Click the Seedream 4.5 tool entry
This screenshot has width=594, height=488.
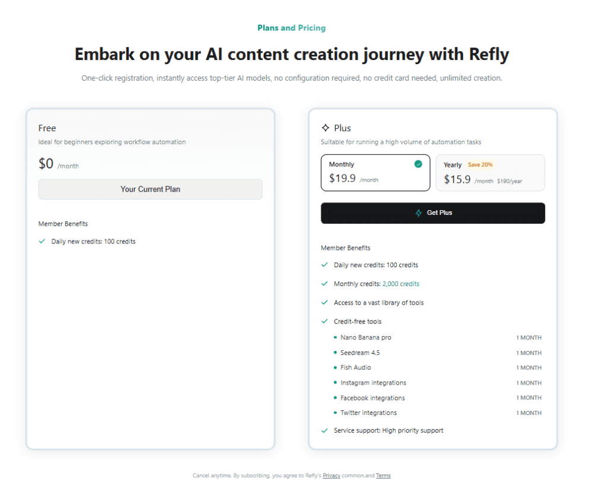[360, 353]
